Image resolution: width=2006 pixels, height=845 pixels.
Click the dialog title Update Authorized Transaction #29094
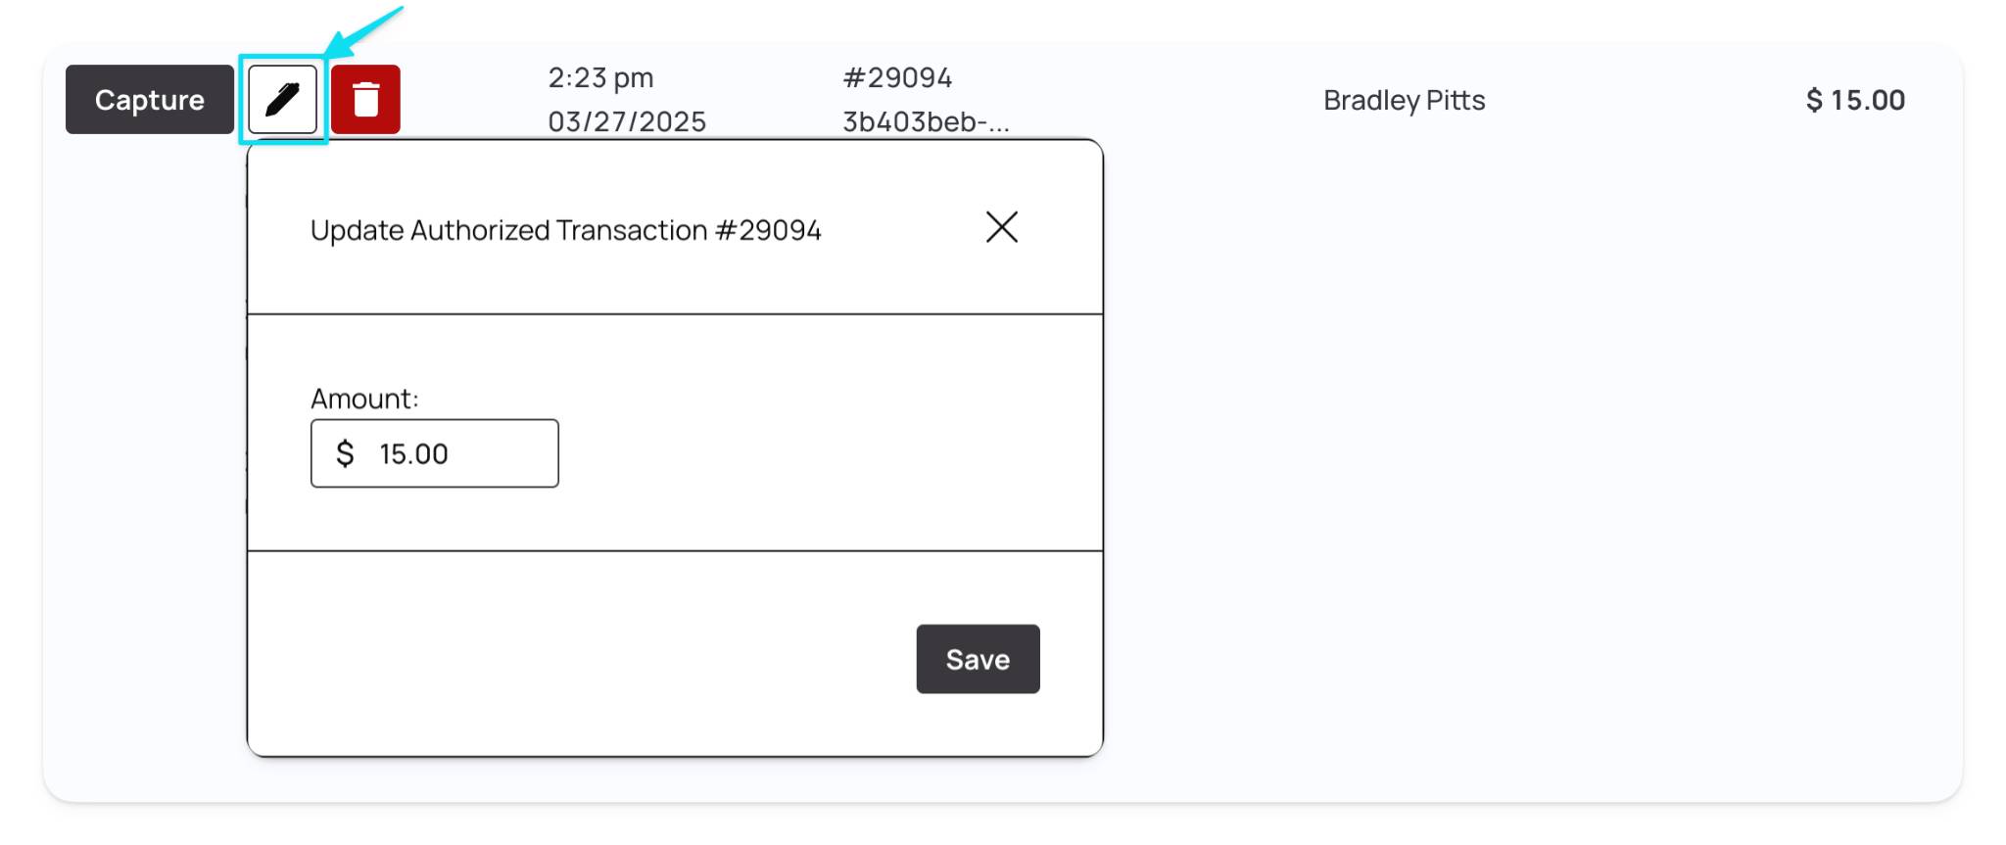(x=565, y=230)
